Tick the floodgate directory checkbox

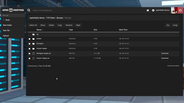click(x=29, y=44)
